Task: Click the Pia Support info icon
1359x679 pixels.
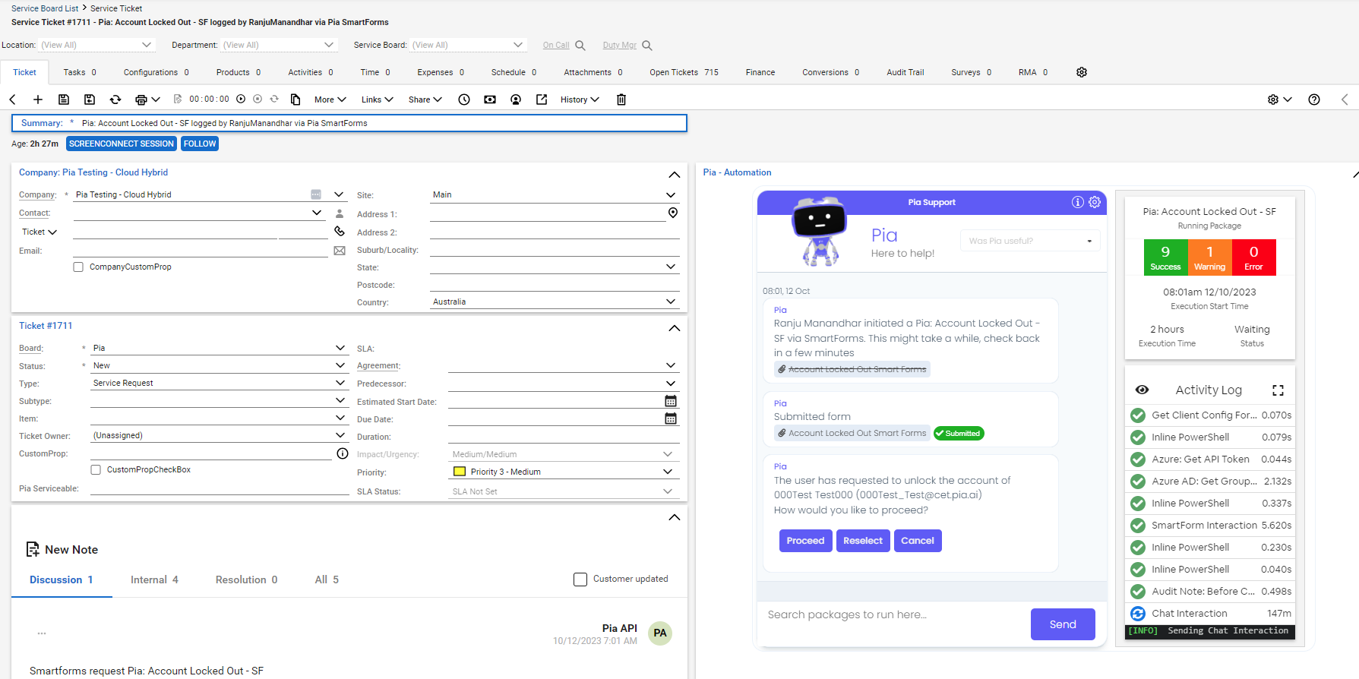Action: click(x=1078, y=202)
